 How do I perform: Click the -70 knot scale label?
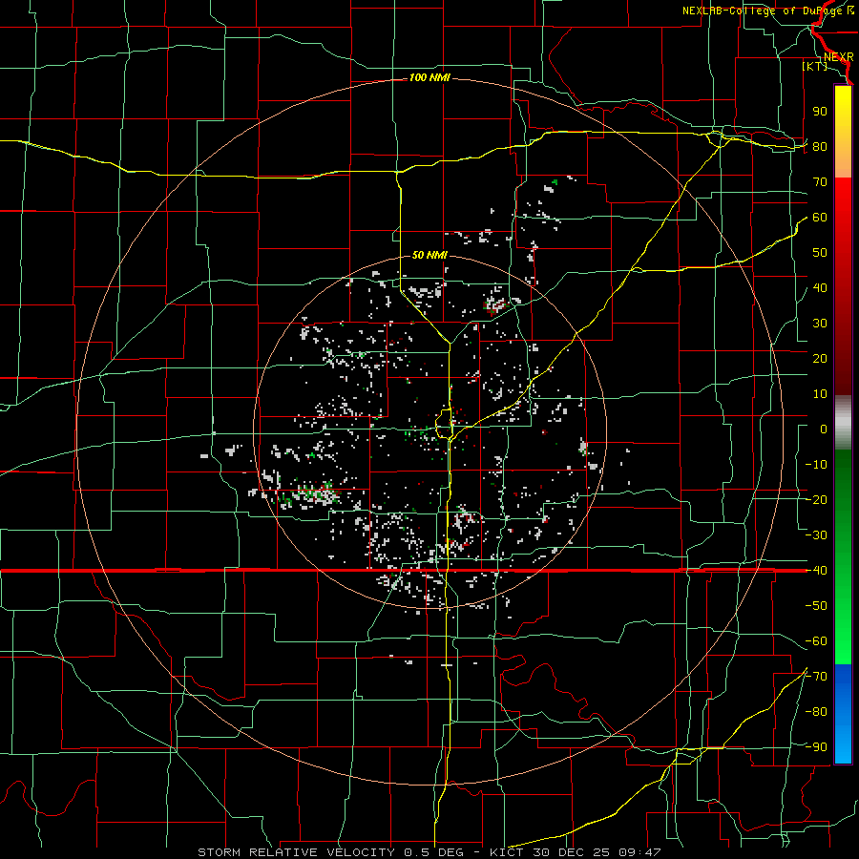(816, 677)
